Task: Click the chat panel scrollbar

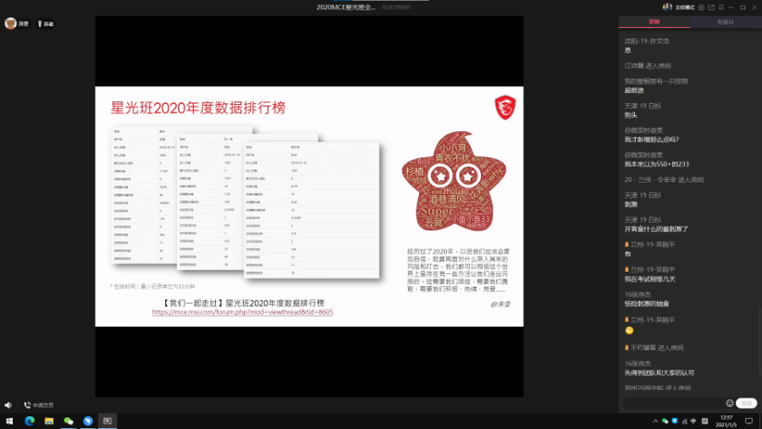Action: coord(759,340)
